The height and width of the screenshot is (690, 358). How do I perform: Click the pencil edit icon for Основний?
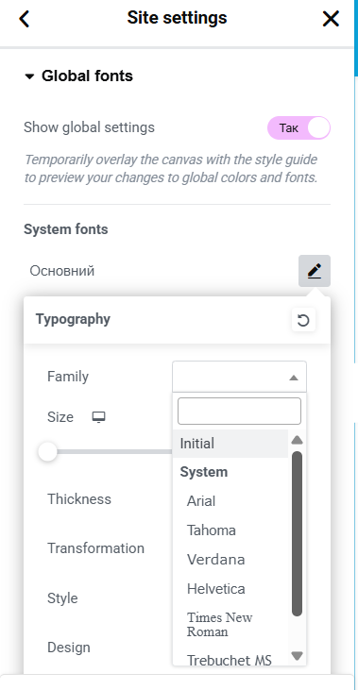pyautogui.click(x=315, y=271)
